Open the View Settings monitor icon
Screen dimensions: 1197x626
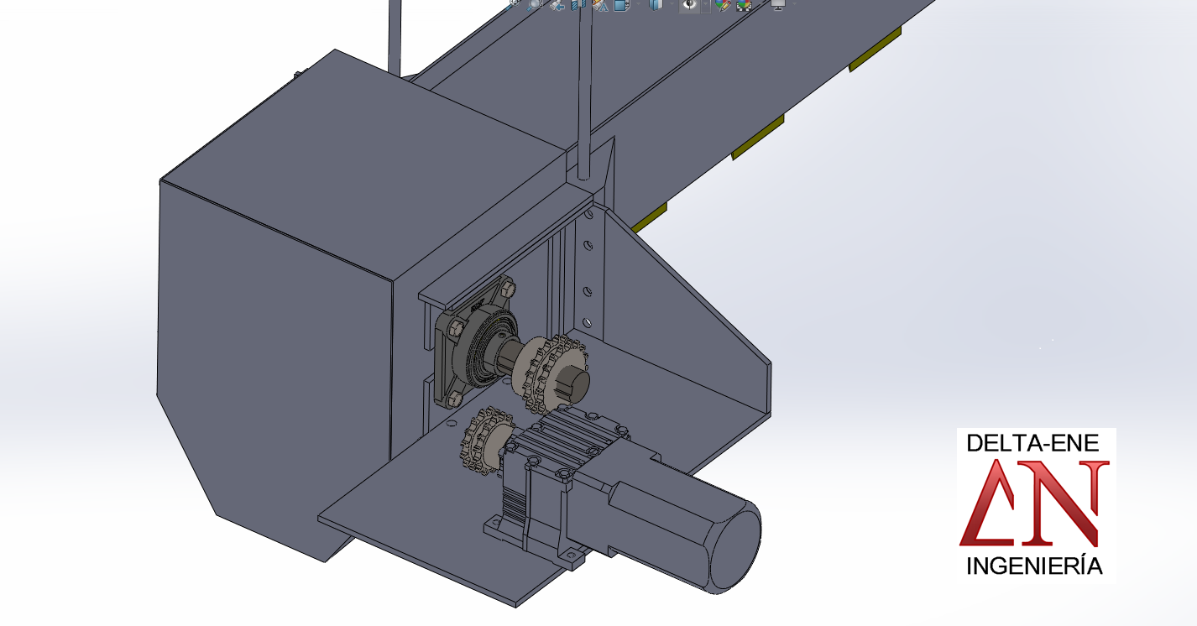(777, 4)
